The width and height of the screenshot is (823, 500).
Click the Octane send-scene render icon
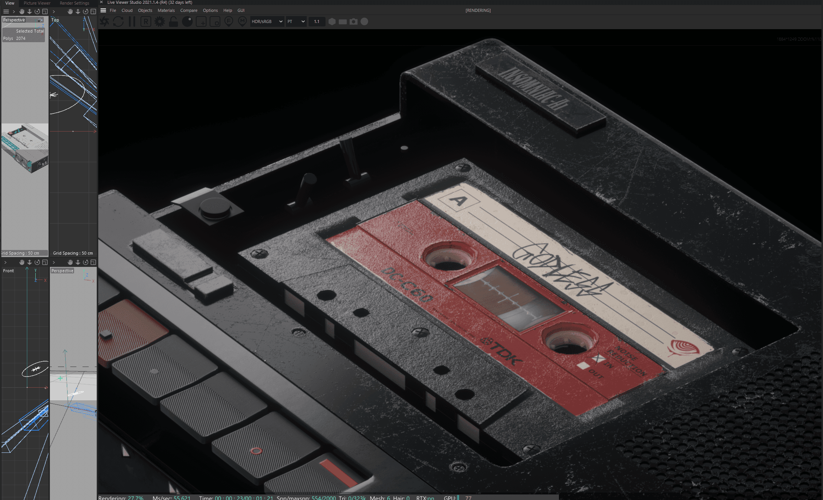(104, 21)
